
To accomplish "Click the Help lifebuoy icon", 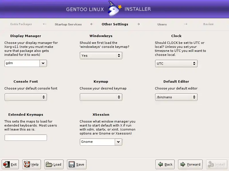I will pyautogui.click(x=27, y=164).
